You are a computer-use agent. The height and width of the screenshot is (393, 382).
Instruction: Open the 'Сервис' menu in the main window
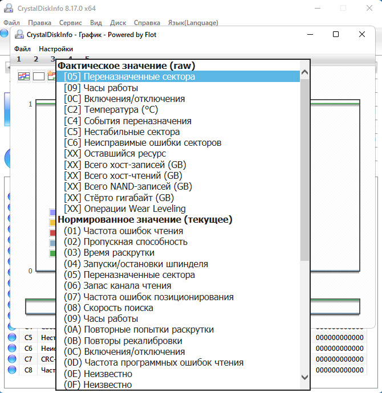click(71, 23)
